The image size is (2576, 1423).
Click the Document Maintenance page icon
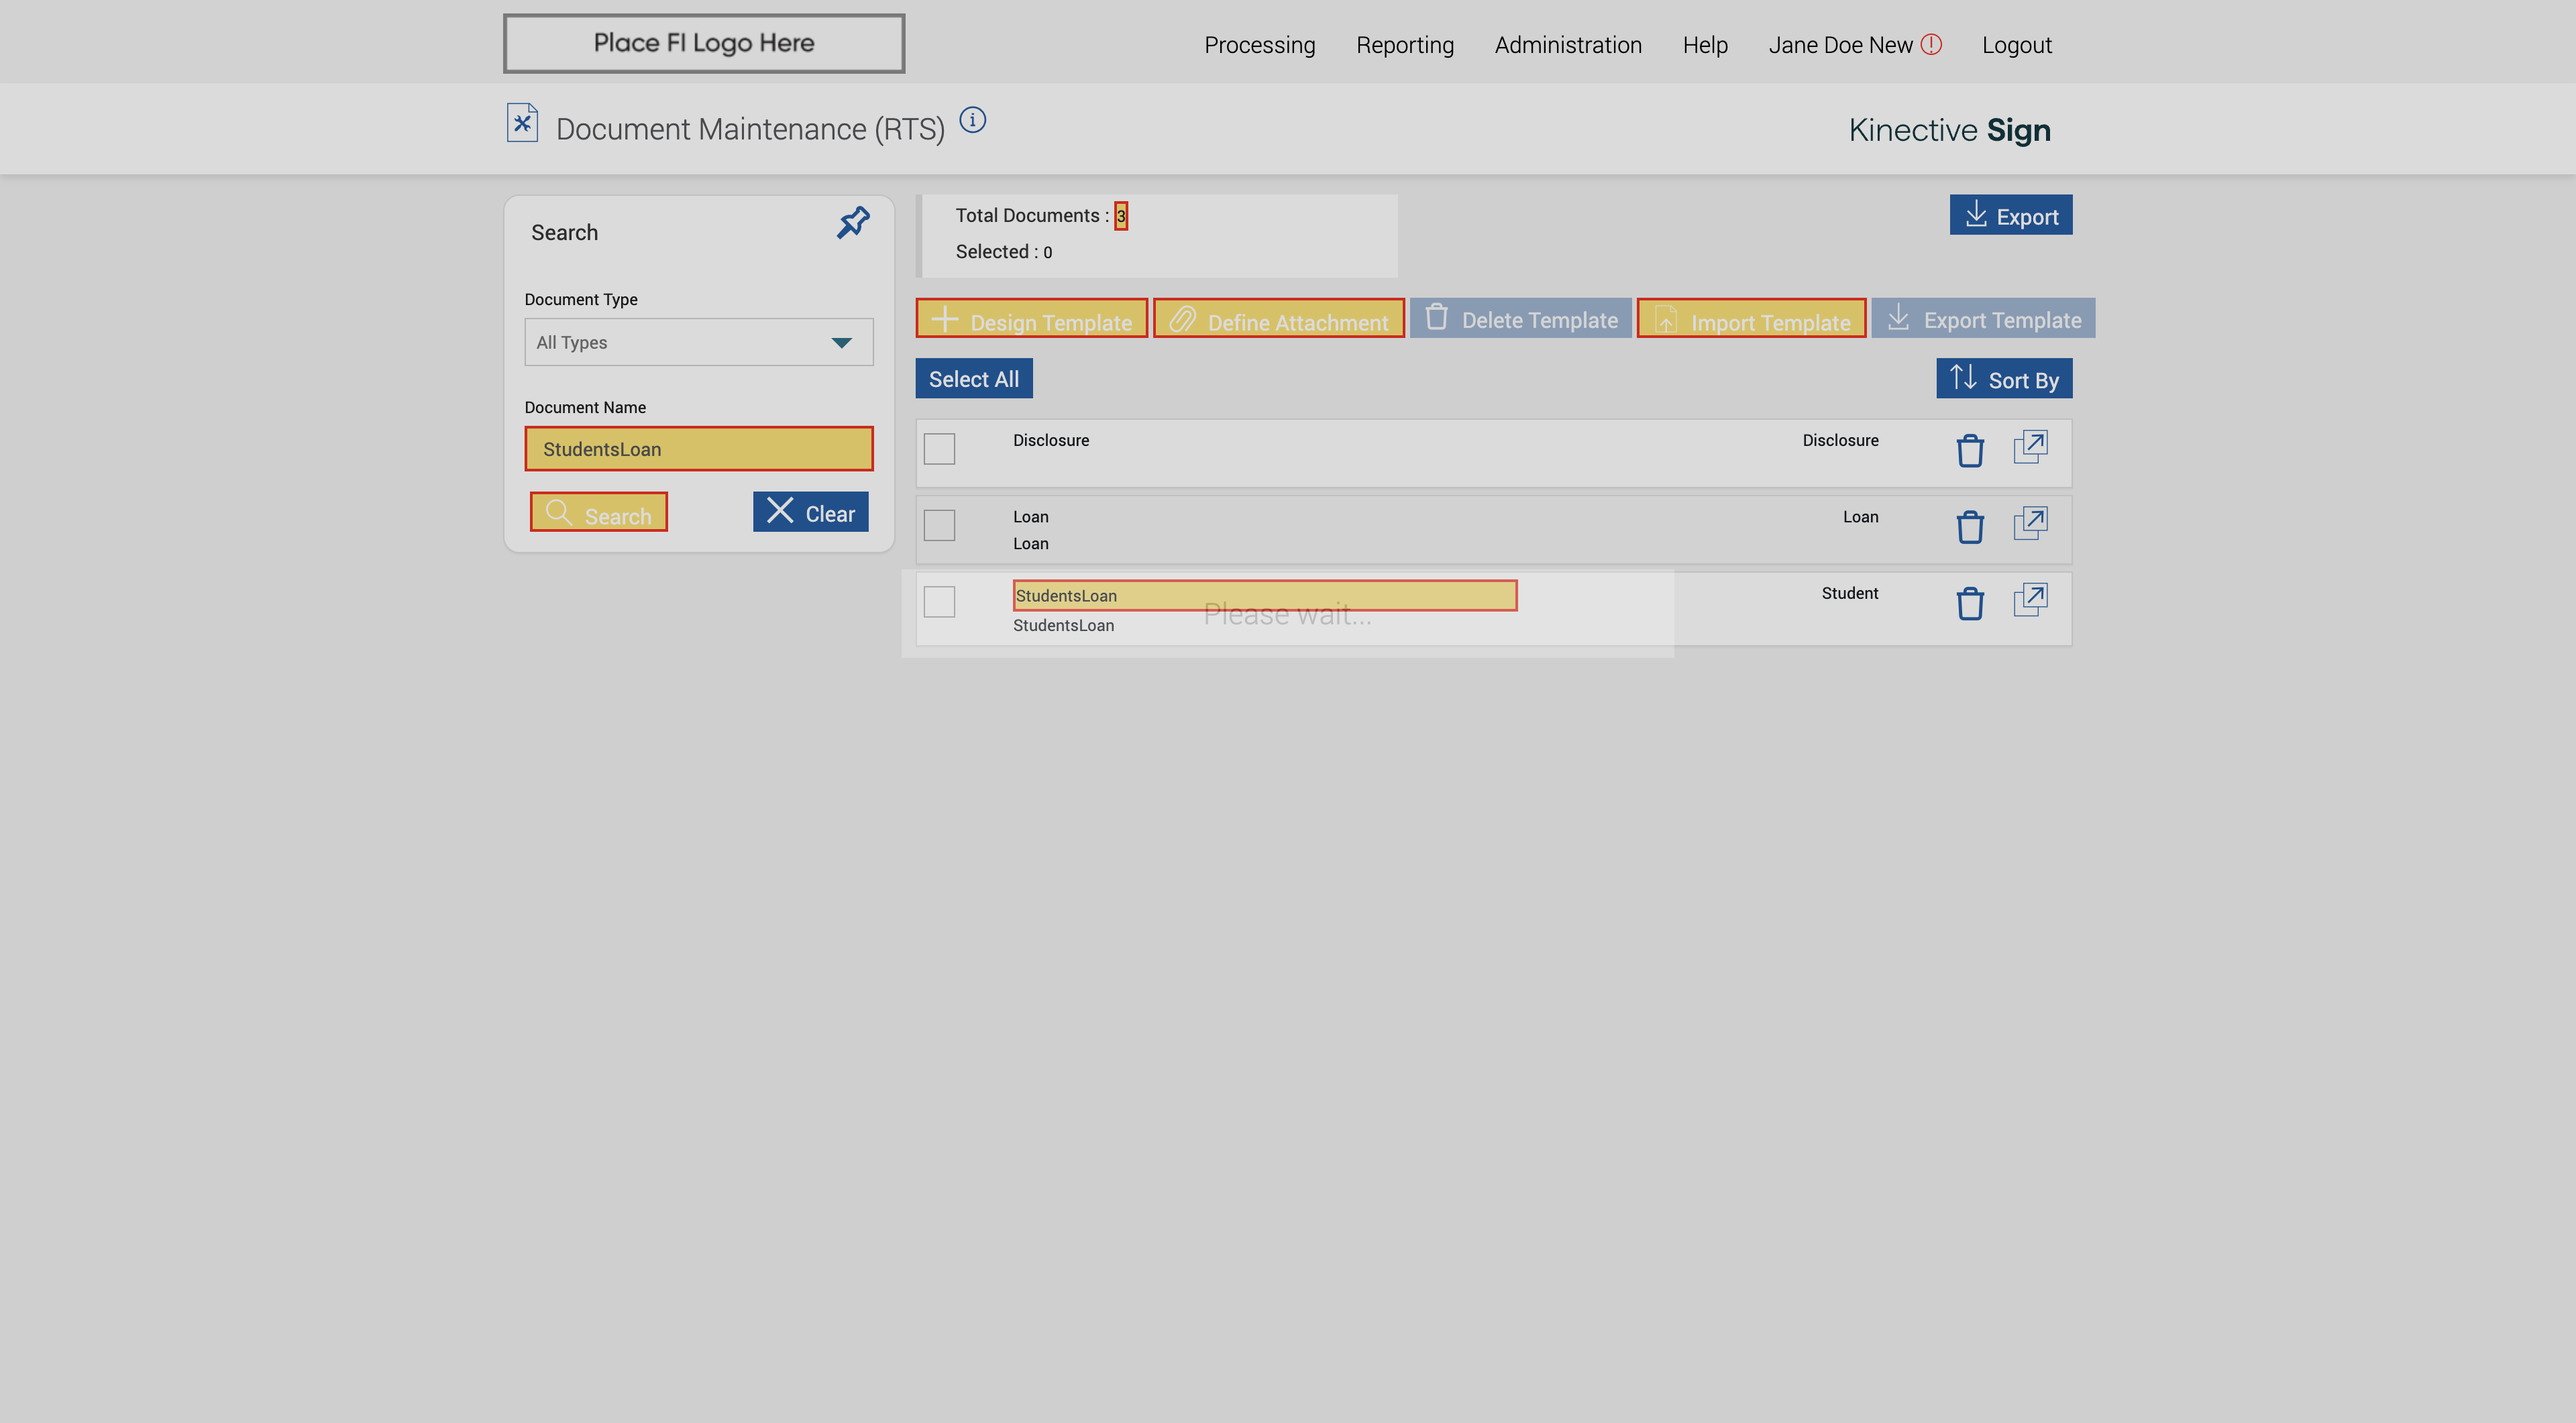[522, 123]
